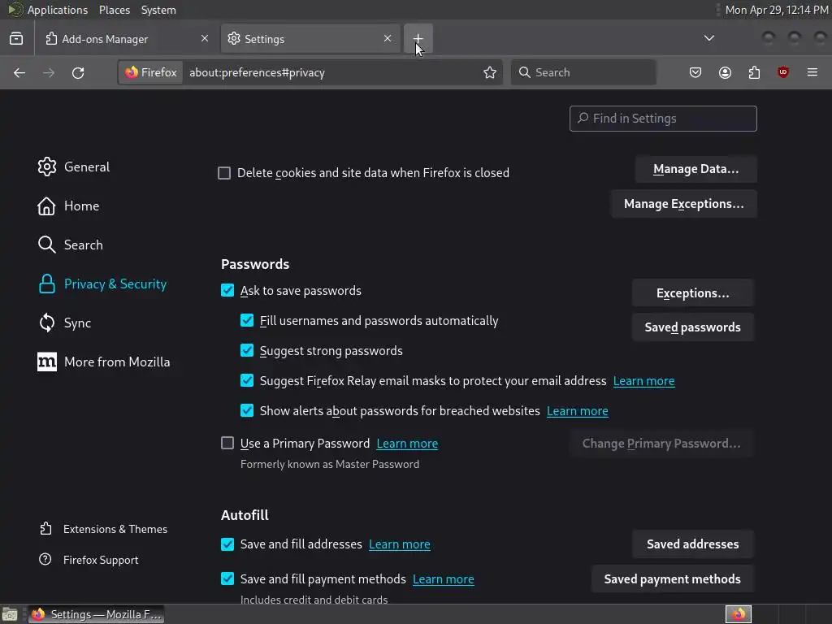Viewport: 832px width, 624px height.
Task: Enable Use a Primary Password checkbox
Action: [x=227, y=443]
